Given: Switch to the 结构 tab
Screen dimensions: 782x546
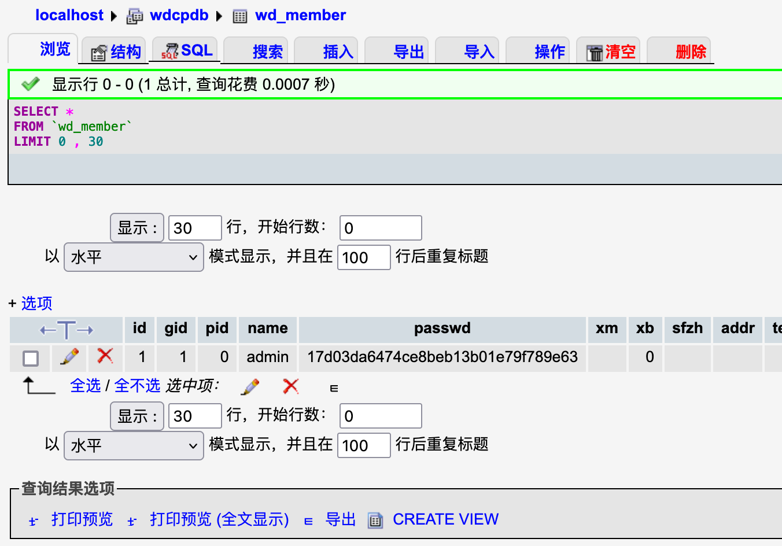Looking at the screenshot, I should [x=116, y=52].
